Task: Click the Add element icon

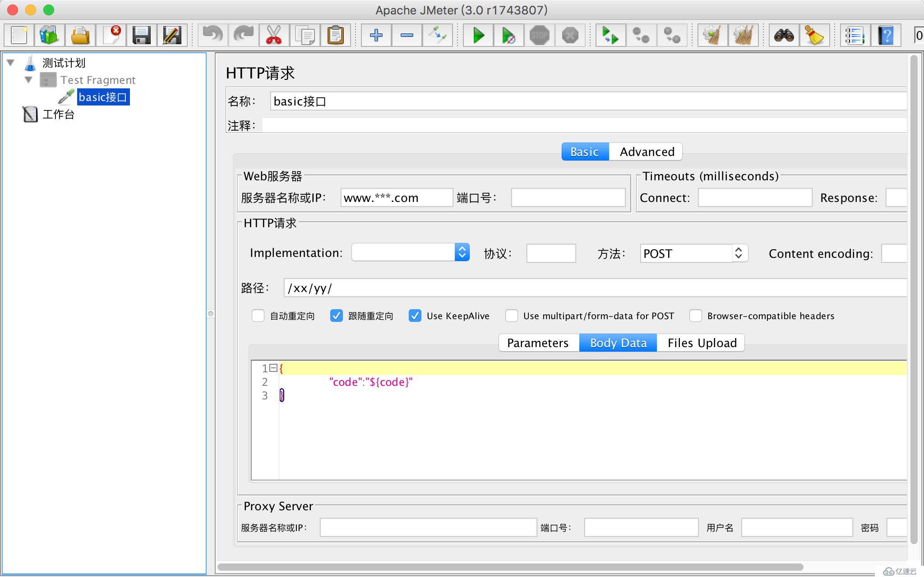Action: [377, 35]
